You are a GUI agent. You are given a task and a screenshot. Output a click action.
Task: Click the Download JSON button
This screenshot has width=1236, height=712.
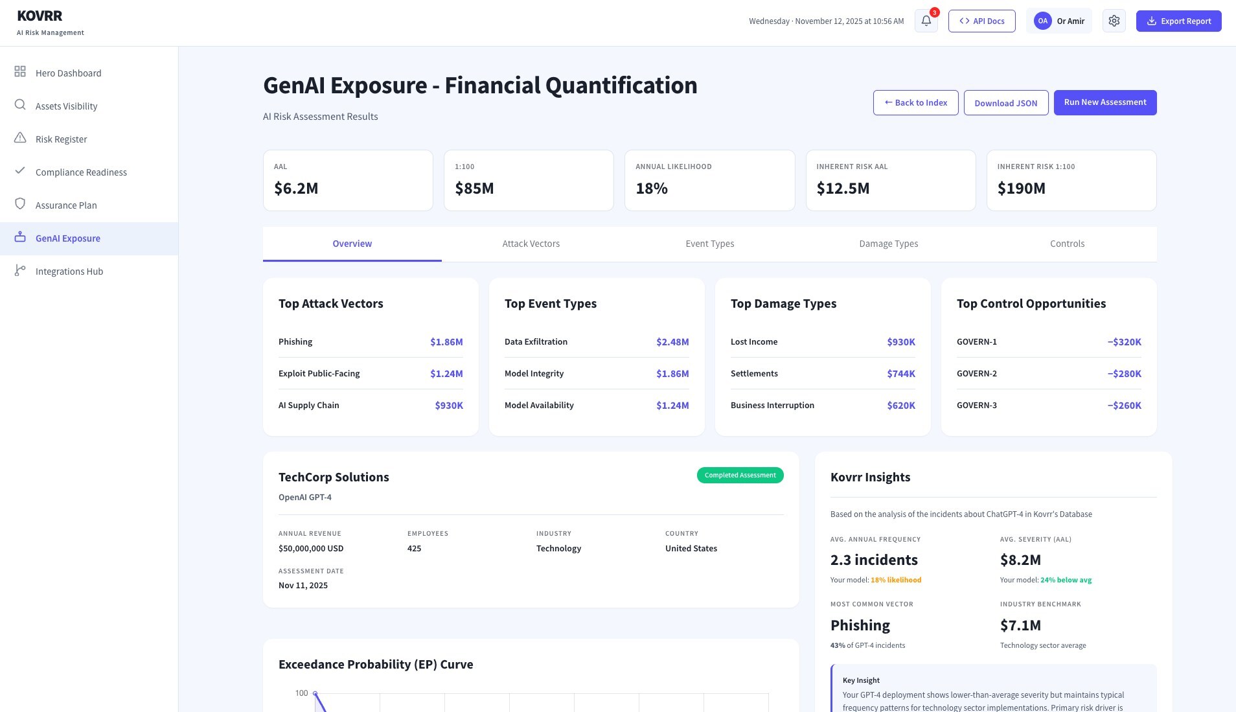[x=1005, y=103]
